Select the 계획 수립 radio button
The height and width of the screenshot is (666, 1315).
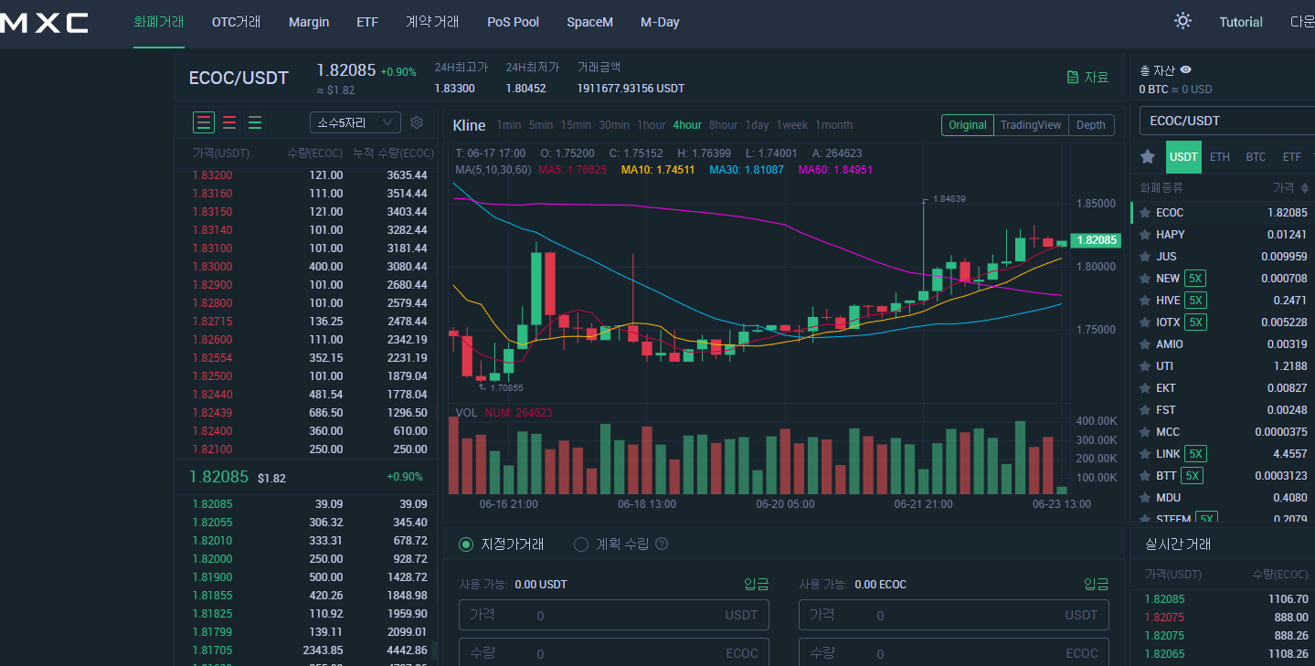581,544
